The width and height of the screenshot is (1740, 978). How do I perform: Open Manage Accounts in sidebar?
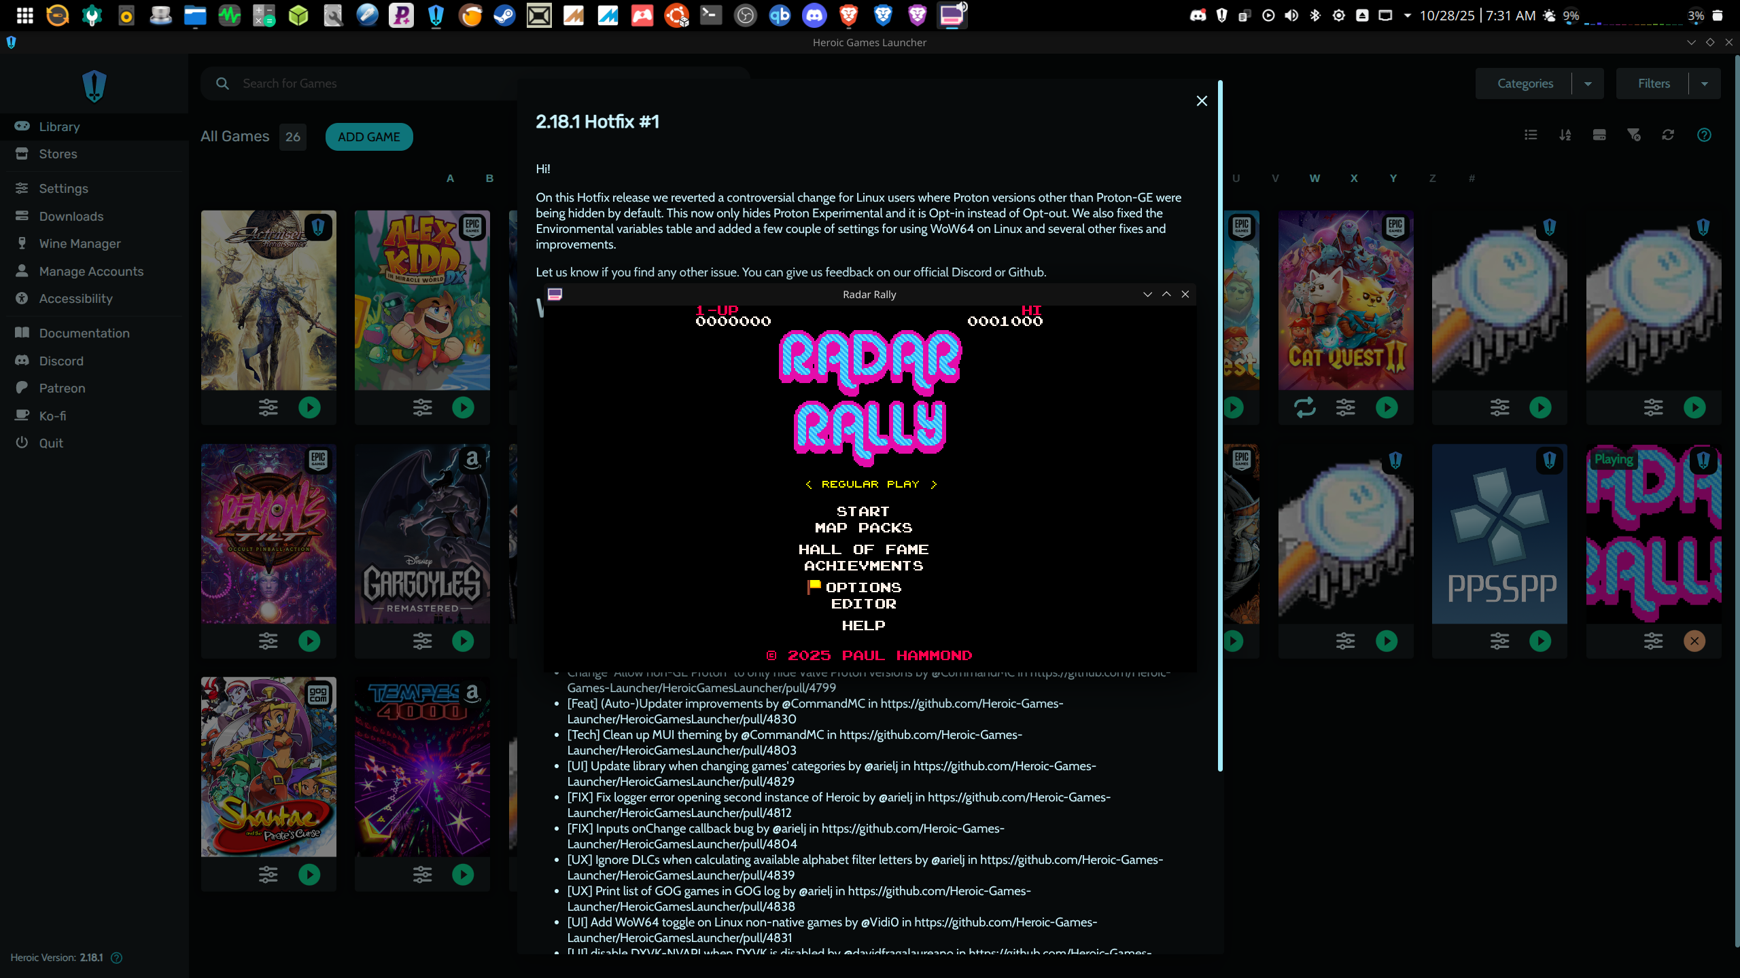91,271
